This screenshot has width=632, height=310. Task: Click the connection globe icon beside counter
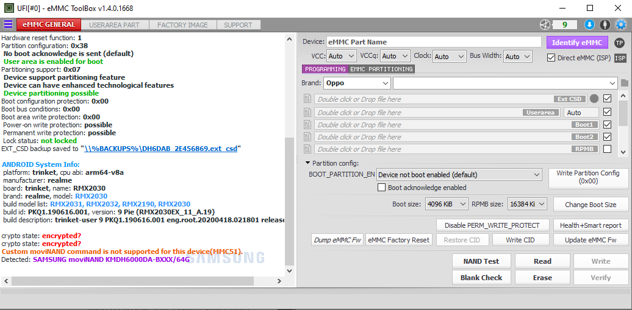[545, 24]
